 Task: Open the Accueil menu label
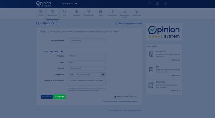pos(40,15)
